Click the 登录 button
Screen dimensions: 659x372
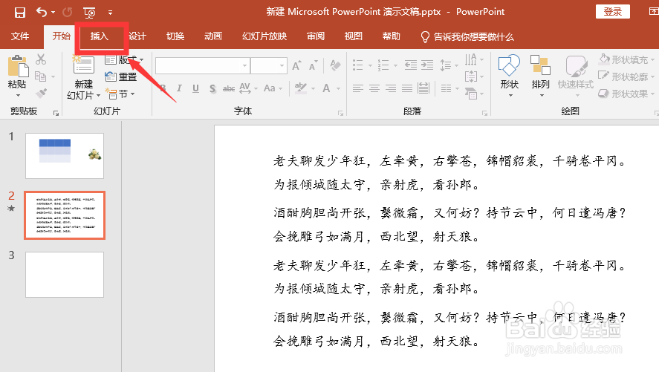613,12
